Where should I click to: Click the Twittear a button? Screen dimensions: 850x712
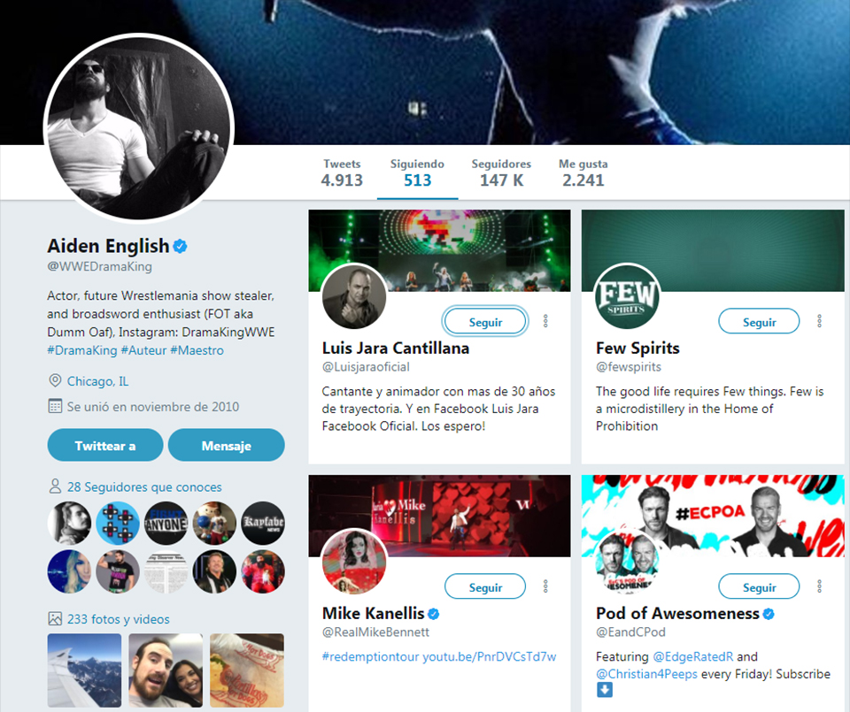[x=105, y=445]
